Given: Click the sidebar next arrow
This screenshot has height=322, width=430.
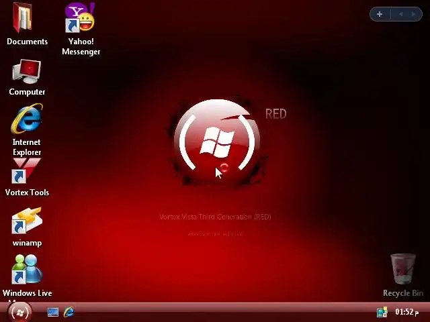Looking at the screenshot, I should coord(413,14).
